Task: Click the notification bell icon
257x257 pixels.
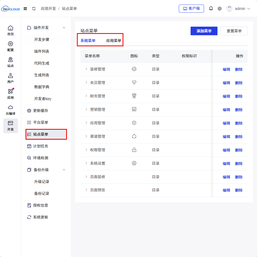Action: 211,9
